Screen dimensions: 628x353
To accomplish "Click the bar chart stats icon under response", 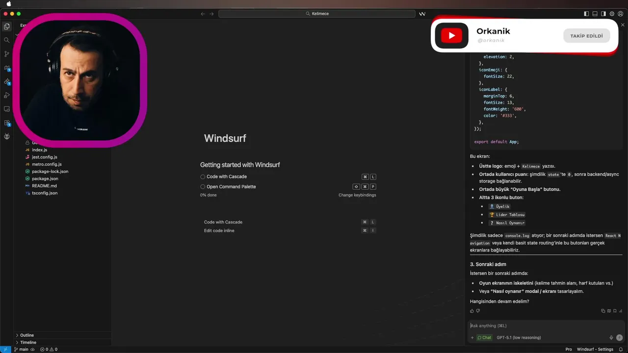I will (x=621, y=311).
